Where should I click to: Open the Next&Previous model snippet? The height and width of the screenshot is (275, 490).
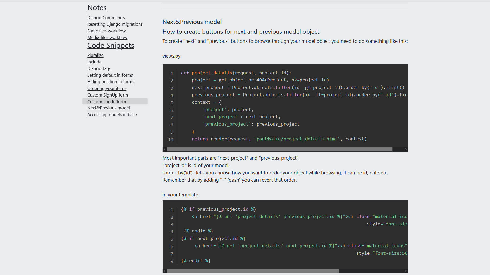(x=108, y=108)
